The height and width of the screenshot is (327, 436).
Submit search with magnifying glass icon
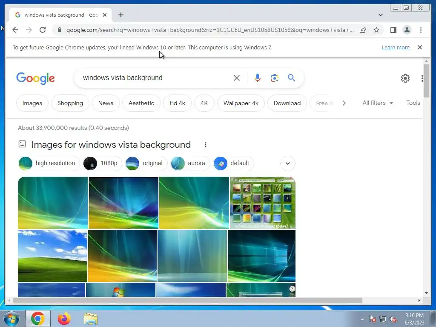(x=291, y=78)
